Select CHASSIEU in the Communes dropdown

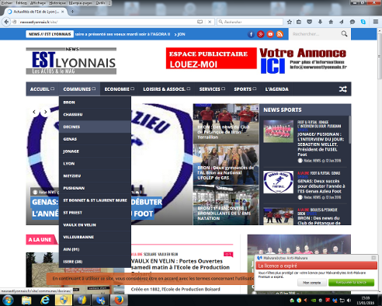pyautogui.click(x=95, y=114)
